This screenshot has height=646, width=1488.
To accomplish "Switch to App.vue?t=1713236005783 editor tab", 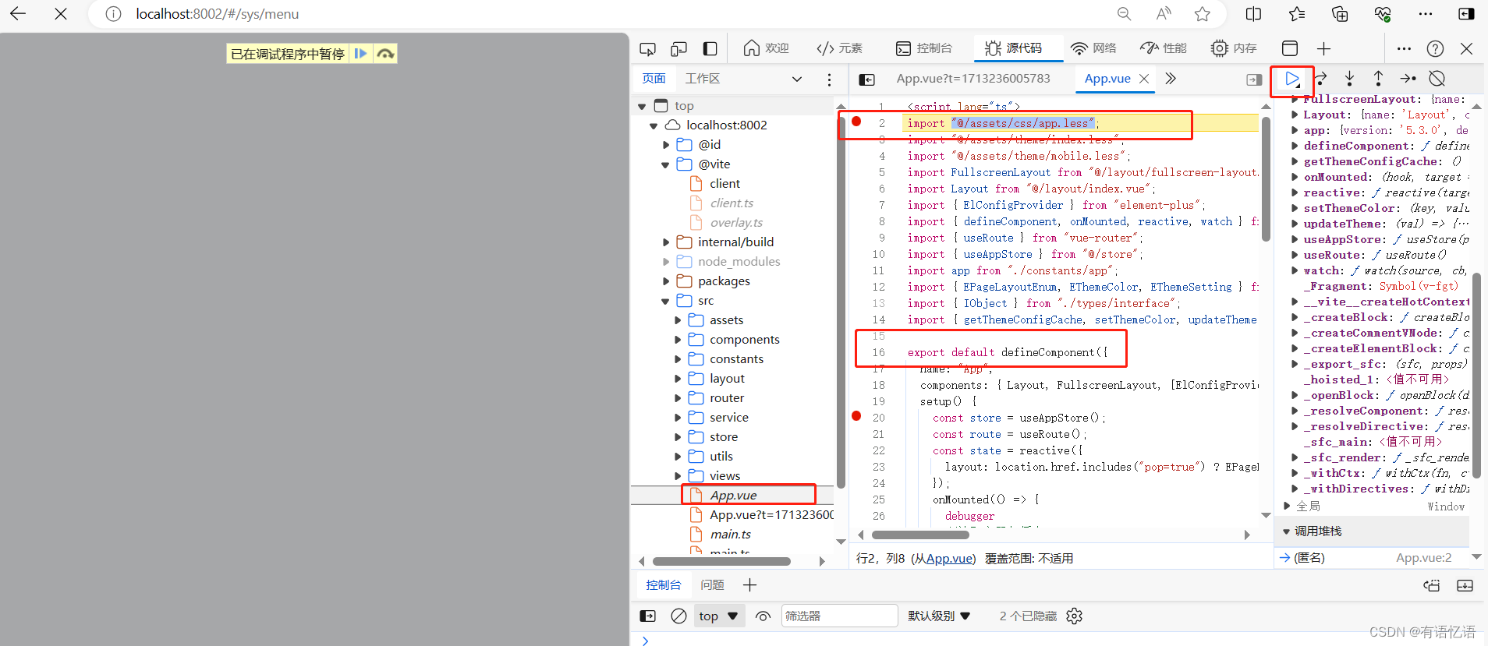I will (x=973, y=79).
